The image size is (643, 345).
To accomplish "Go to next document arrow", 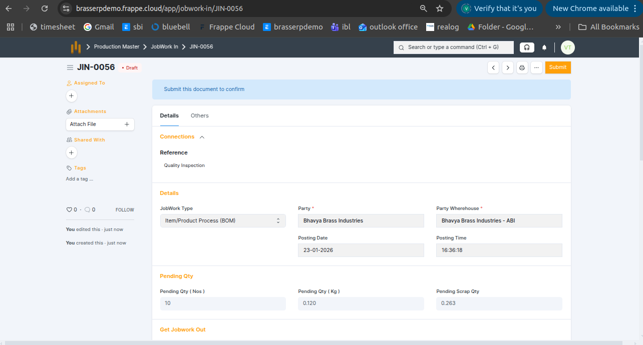I will coord(508,67).
